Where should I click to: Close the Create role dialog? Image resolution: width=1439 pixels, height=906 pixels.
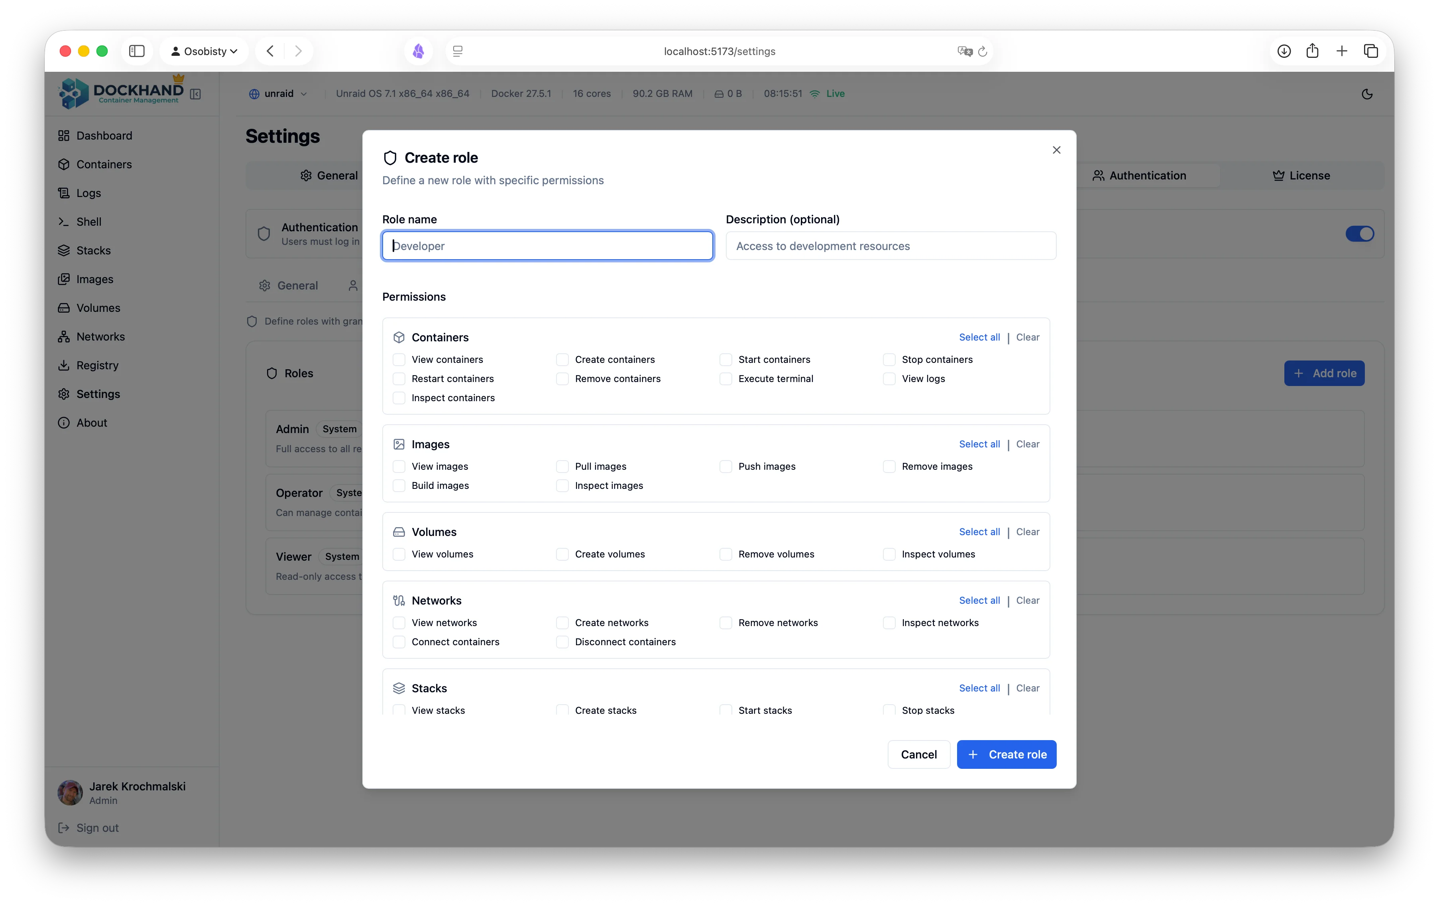point(1056,150)
